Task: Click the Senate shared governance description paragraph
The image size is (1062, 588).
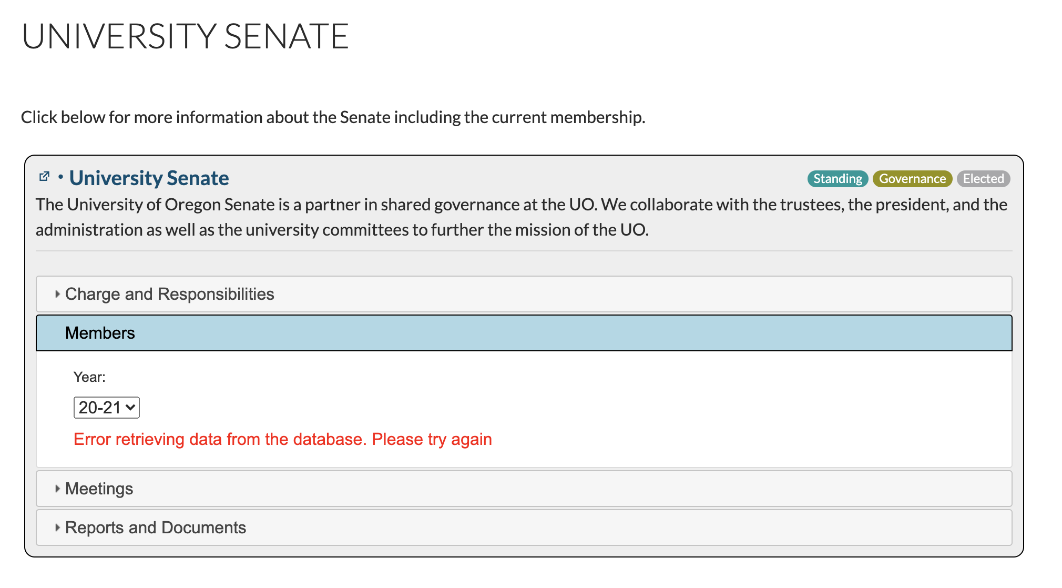Action: coord(520,217)
